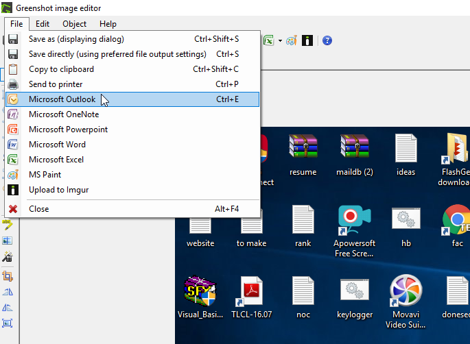Choose MS Paint in the File menu
Viewport: 470px width, 344px height.
tap(132, 175)
